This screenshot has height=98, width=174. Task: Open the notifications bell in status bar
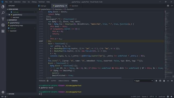click(172, 97)
